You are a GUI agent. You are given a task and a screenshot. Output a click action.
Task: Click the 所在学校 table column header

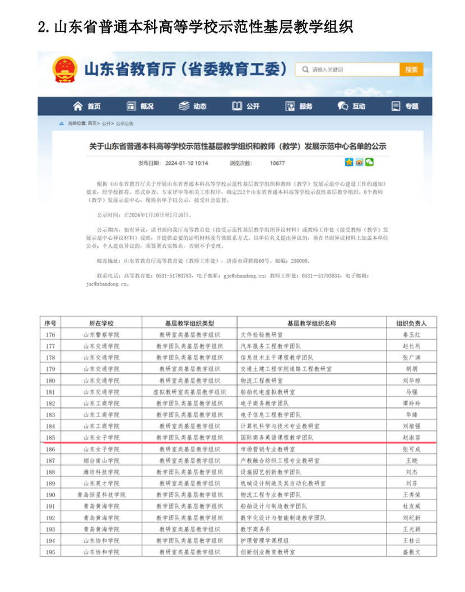[x=101, y=323]
